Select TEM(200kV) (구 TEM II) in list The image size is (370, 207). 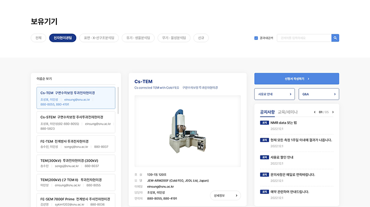[76, 183]
